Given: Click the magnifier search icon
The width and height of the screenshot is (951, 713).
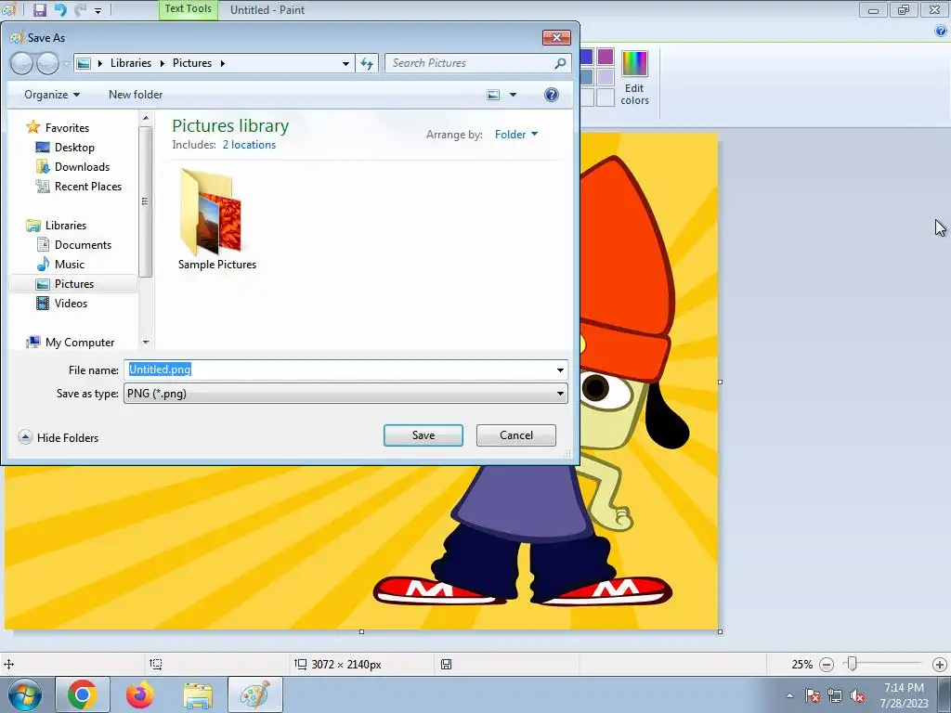Looking at the screenshot, I should [560, 63].
